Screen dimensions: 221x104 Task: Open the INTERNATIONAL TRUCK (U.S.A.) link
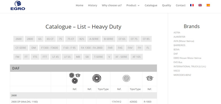point(189,66)
